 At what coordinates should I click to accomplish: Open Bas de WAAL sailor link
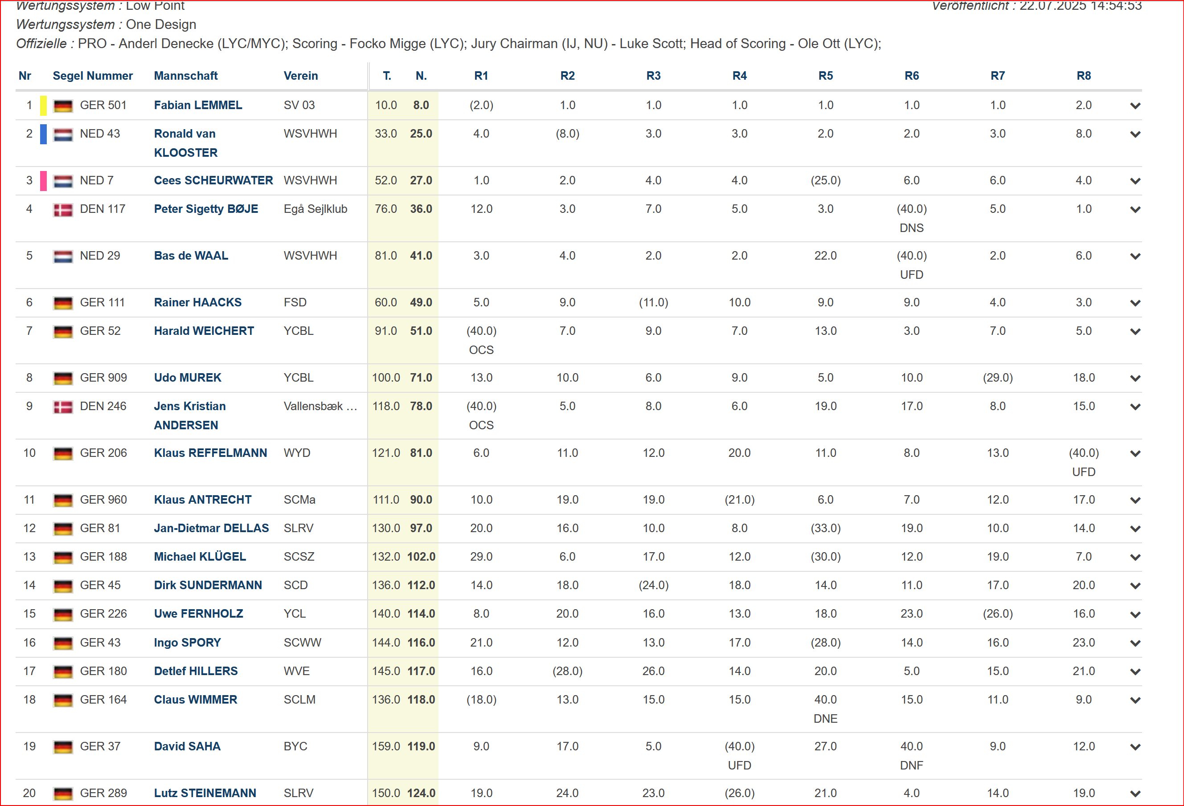(x=191, y=256)
